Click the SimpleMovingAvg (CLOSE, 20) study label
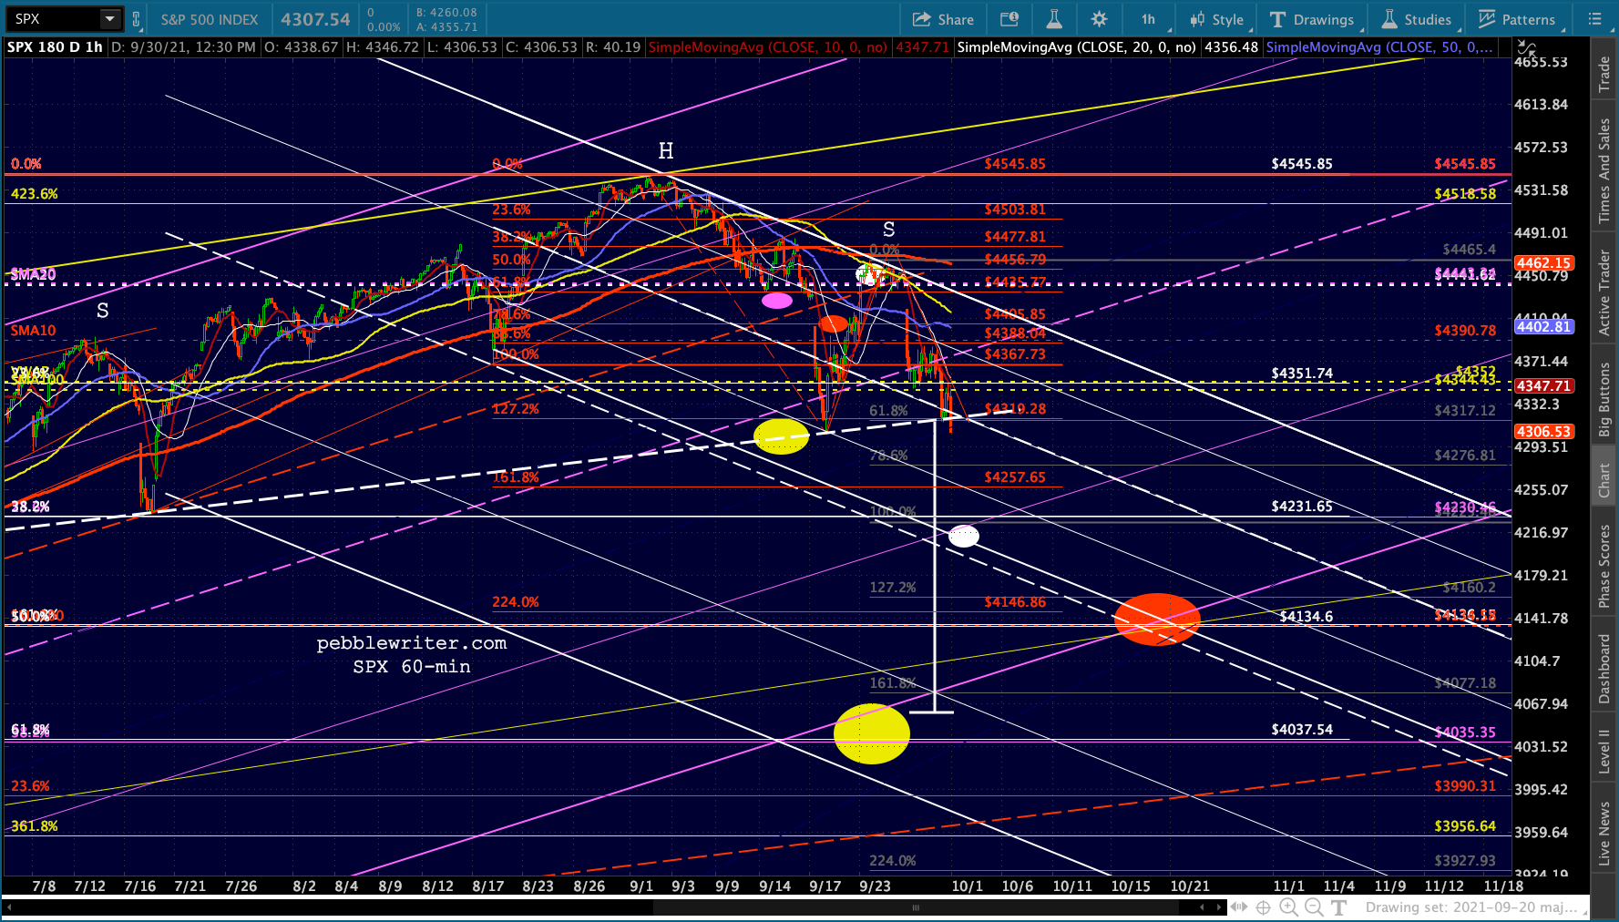This screenshot has width=1619, height=922. 1077,47
